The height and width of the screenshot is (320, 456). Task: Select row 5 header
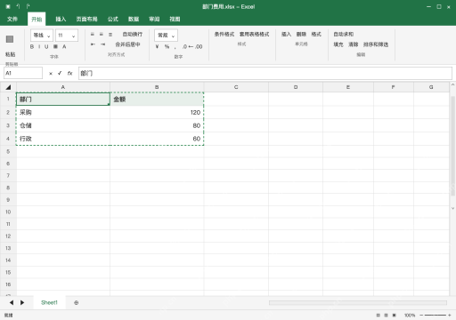pyautogui.click(x=8, y=151)
